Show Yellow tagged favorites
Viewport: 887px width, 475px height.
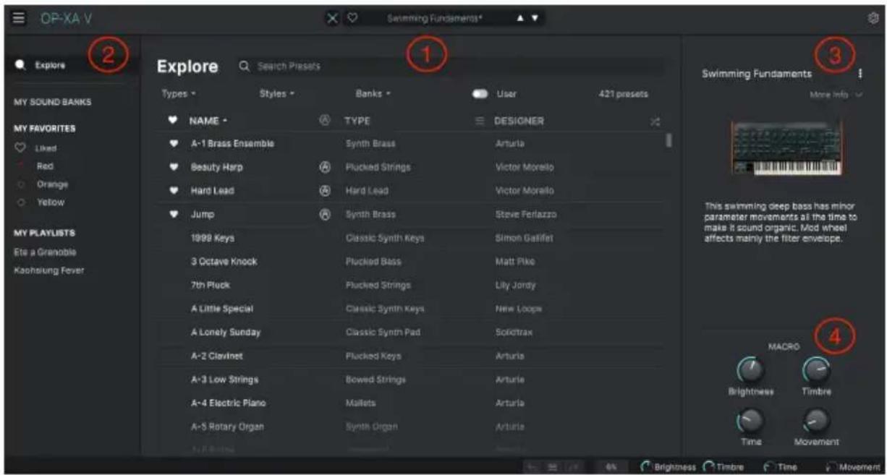[50, 202]
